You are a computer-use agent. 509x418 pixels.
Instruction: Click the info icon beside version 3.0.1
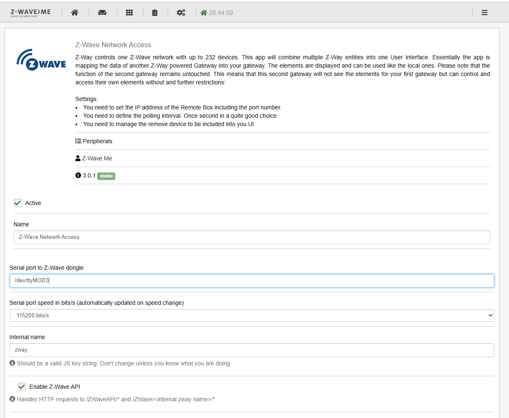click(x=78, y=175)
